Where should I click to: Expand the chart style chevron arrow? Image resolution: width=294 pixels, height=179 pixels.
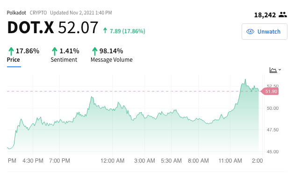tap(280, 70)
